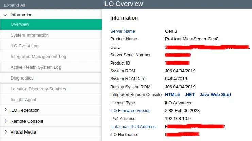Click the 'iLO Advanced' license value
Image resolution: width=252 pixels, height=141 pixels.
point(179,103)
